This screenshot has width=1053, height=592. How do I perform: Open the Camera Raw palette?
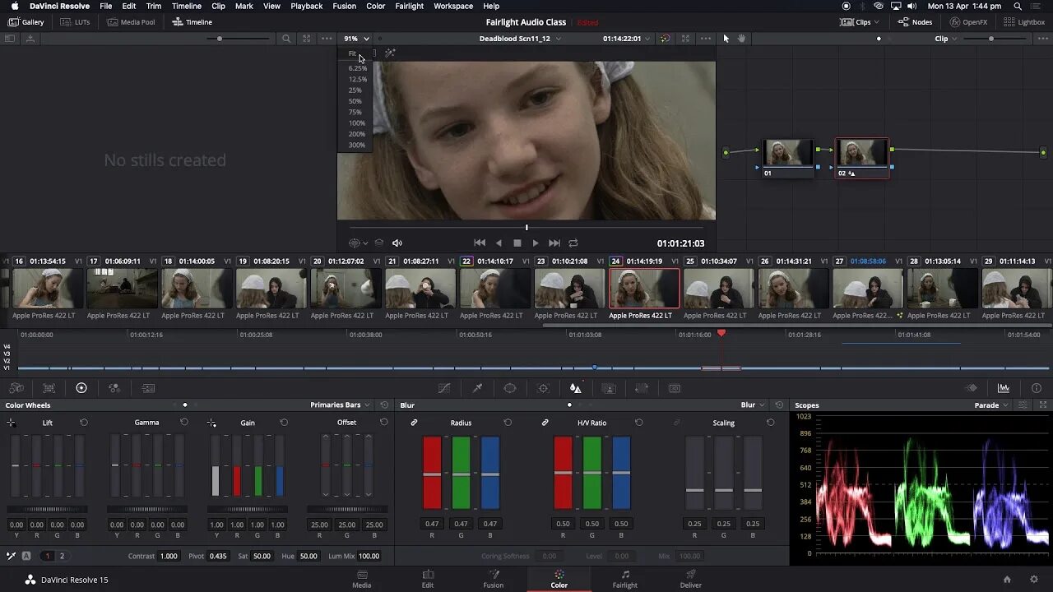tap(16, 388)
